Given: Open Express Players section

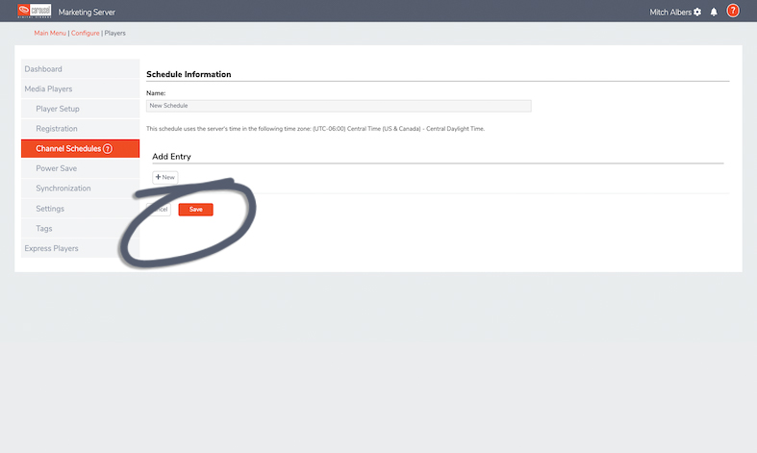Looking at the screenshot, I should pyautogui.click(x=80, y=248).
